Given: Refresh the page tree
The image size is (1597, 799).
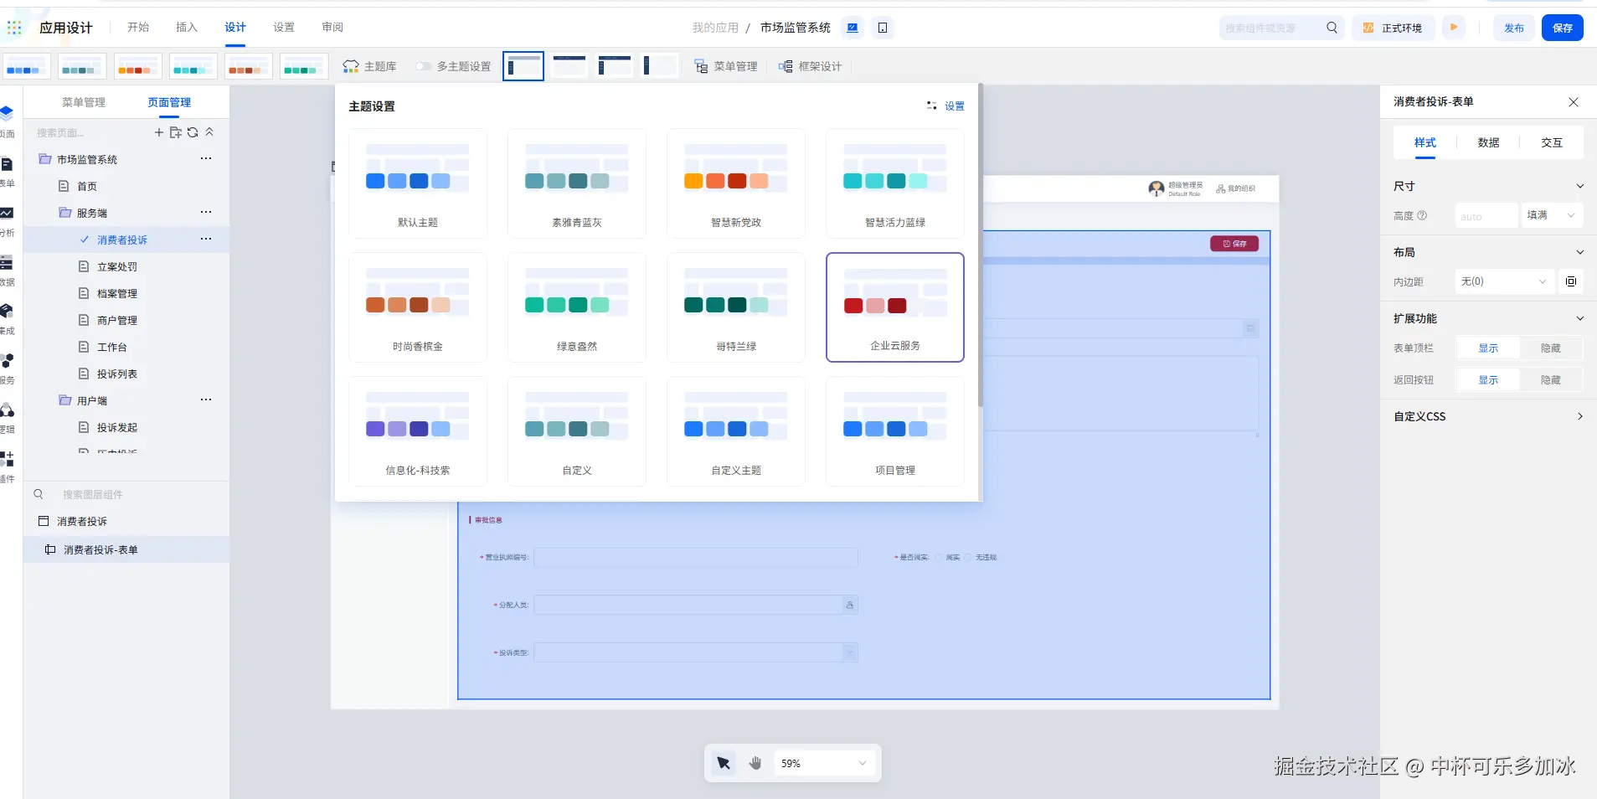Looking at the screenshot, I should click(193, 132).
